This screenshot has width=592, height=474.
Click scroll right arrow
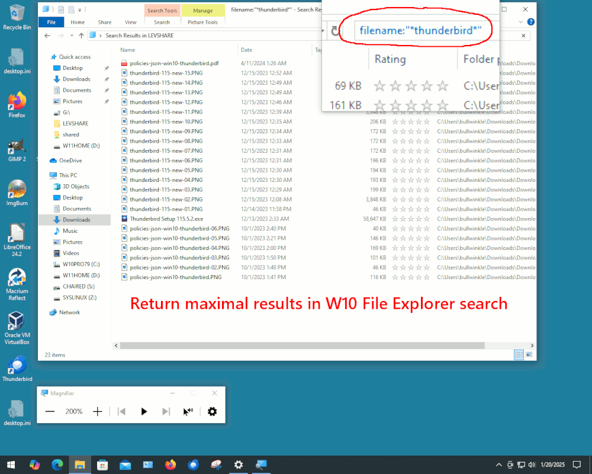tap(532, 345)
